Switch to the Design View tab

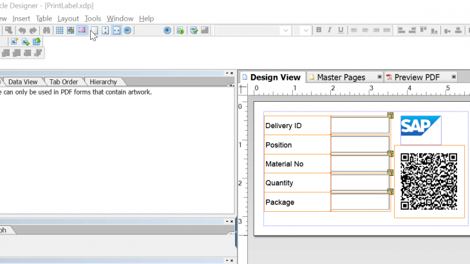(272, 77)
